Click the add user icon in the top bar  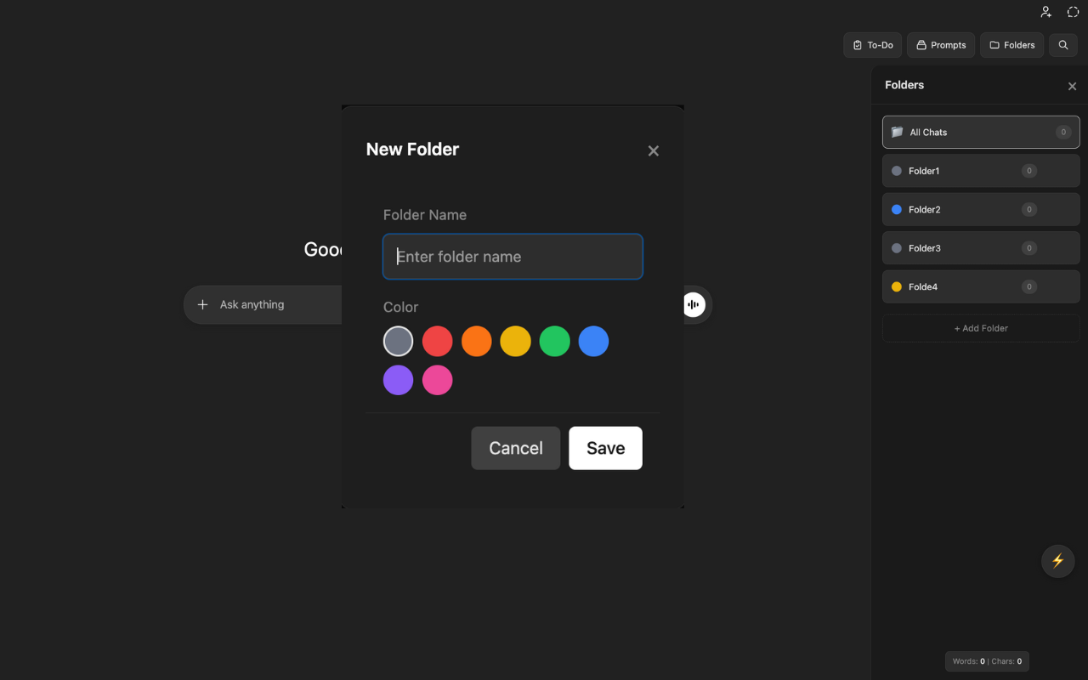1045,12
